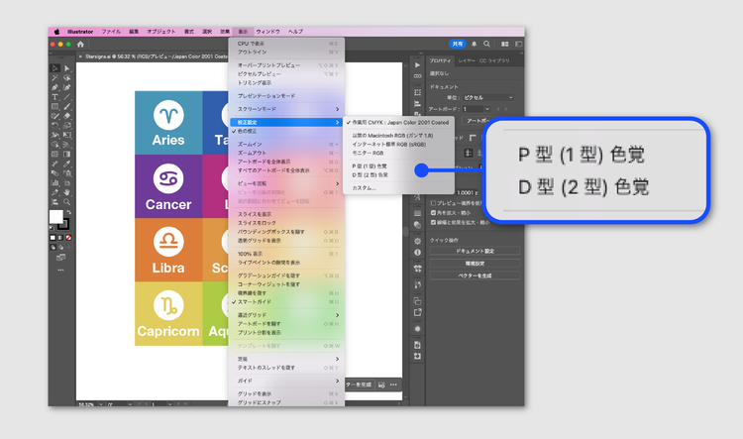Switch to the CC ライブラリ tab
The image size is (743, 439).
(x=494, y=60)
